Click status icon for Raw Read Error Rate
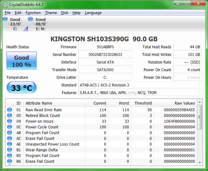Viewport: 208px width, 171px height. (x=10, y=110)
